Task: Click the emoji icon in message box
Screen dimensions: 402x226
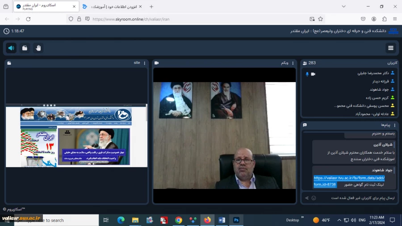Action: pos(314,198)
